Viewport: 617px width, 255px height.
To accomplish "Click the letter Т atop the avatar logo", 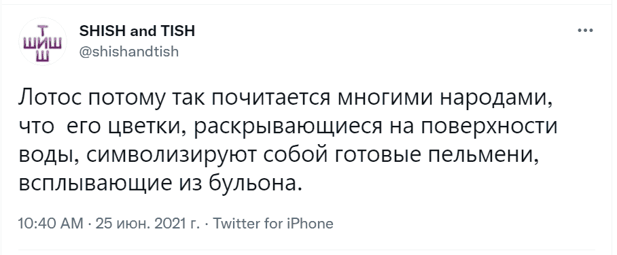I will [x=43, y=30].
